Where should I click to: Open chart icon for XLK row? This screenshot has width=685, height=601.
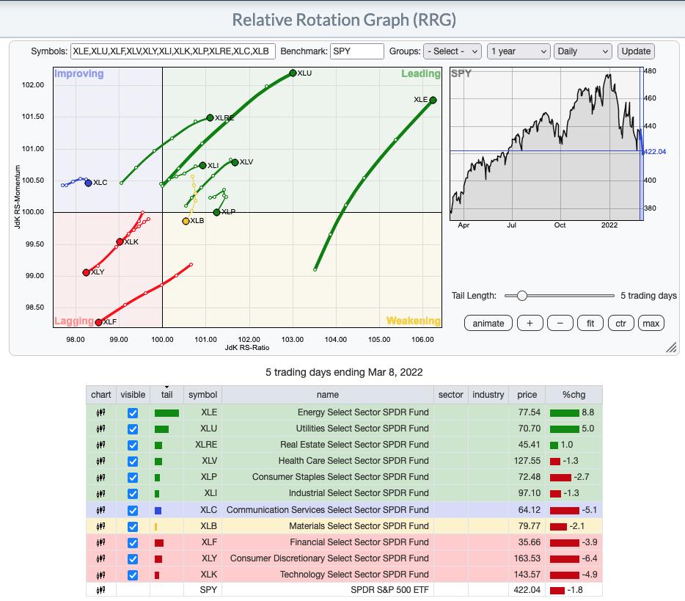click(101, 575)
